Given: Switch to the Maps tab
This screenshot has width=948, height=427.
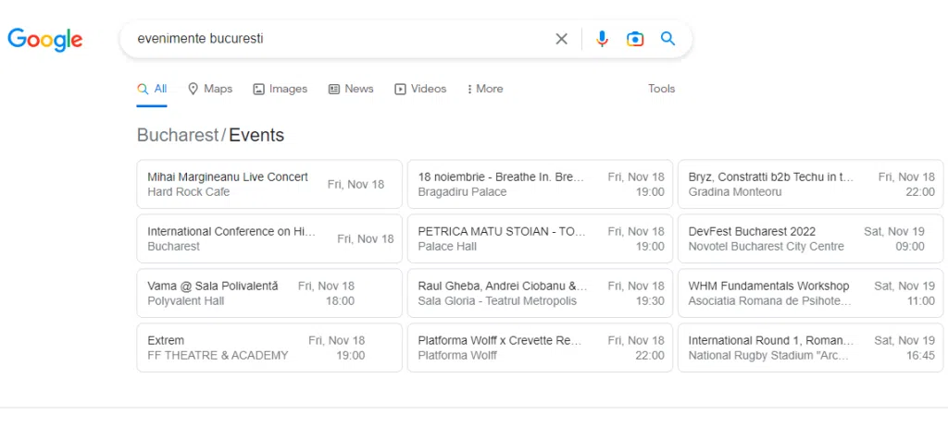Looking at the screenshot, I should [210, 89].
